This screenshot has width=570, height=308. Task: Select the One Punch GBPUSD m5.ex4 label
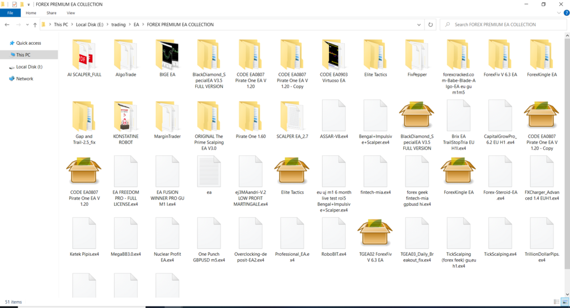click(209, 257)
